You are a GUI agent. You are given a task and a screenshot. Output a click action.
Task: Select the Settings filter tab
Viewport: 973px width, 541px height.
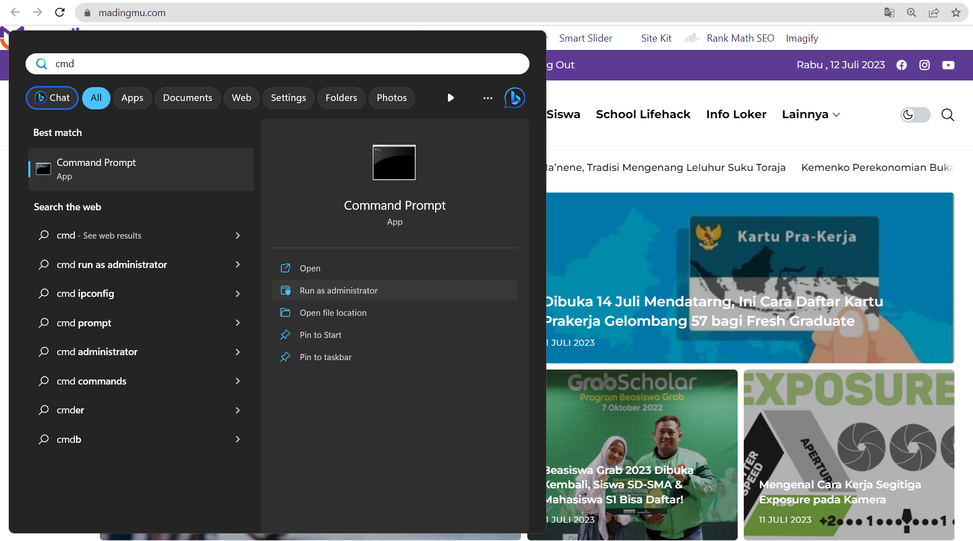pyautogui.click(x=288, y=98)
